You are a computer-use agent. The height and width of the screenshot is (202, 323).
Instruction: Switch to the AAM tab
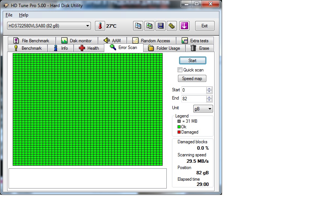point(112,41)
